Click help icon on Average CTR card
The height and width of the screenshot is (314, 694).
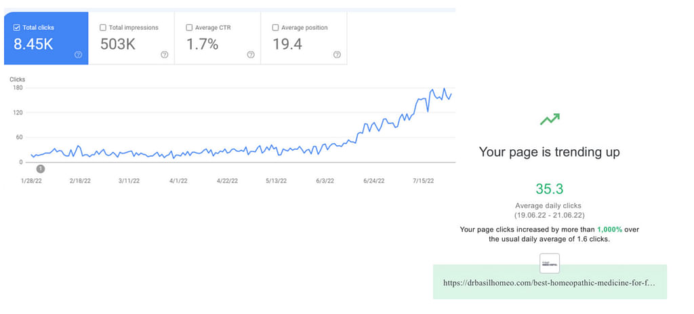(x=250, y=55)
